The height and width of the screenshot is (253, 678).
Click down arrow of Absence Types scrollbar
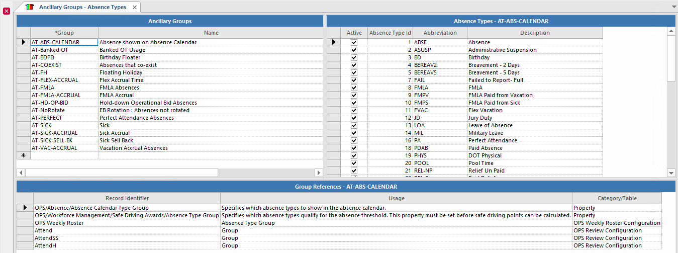(671, 173)
